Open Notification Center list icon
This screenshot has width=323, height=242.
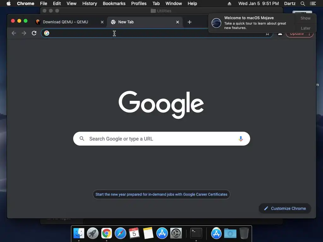[313, 3]
